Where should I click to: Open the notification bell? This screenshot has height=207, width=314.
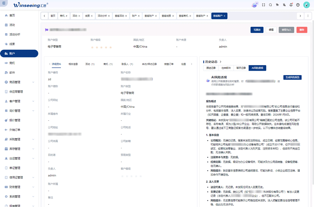[291, 5]
